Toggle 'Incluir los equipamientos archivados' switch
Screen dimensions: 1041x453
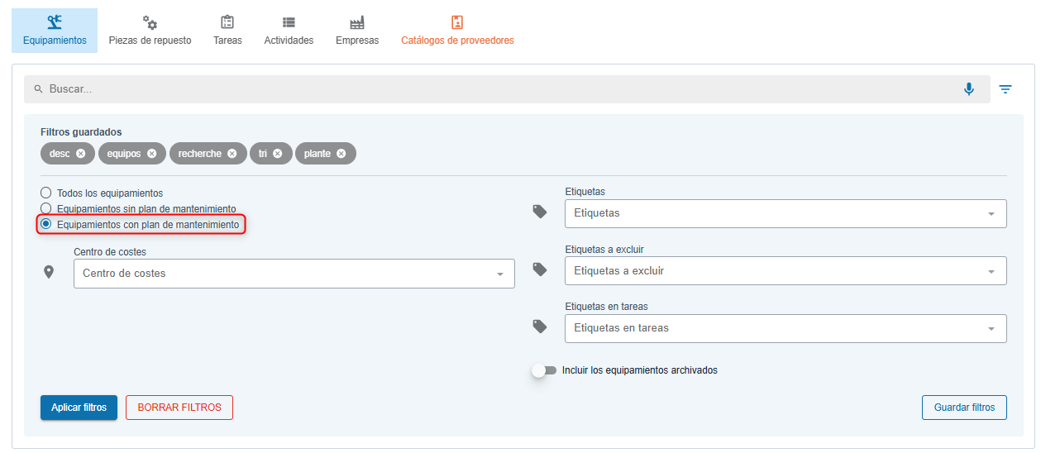(544, 370)
